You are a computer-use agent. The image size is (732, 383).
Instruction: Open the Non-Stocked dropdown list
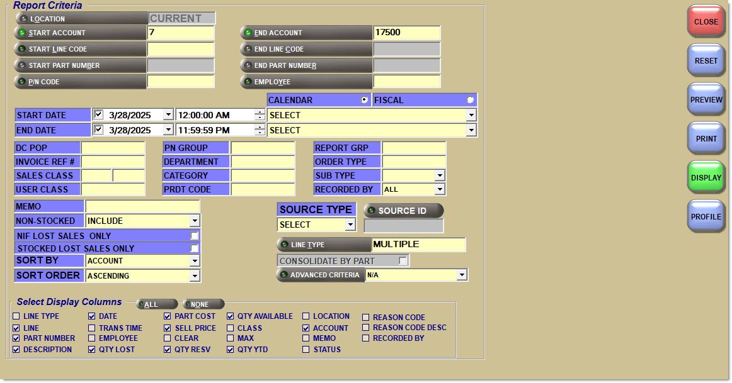(x=195, y=221)
